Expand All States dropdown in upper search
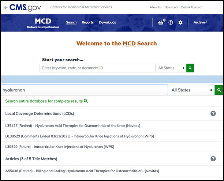 point(171,68)
